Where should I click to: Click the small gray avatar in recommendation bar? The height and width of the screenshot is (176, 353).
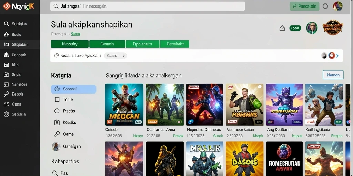pos(324,55)
